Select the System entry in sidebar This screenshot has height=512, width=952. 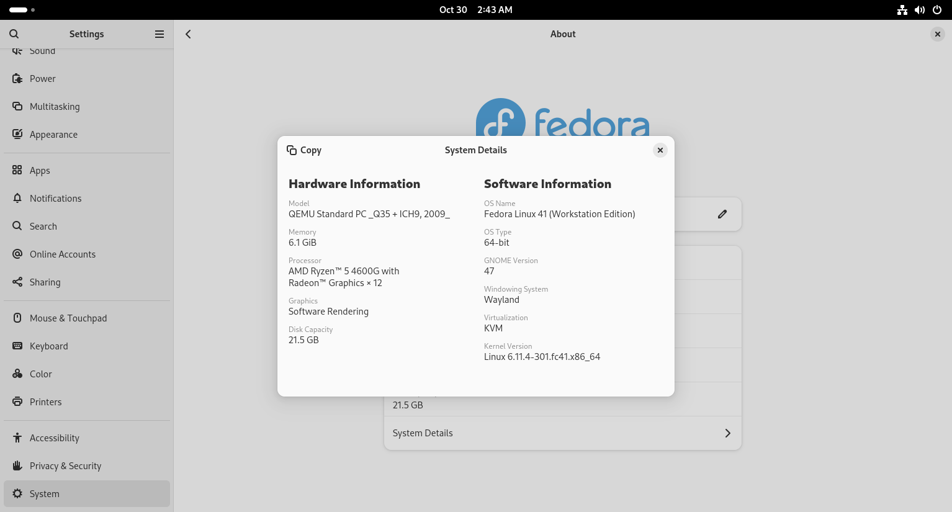coord(44,493)
